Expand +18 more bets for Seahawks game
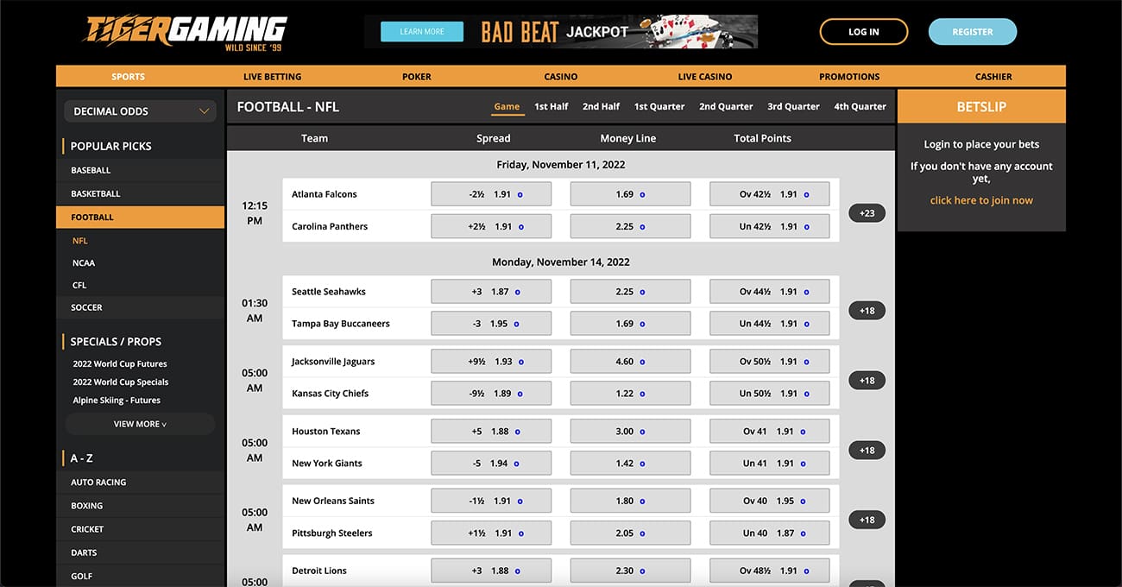Viewport: 1122px width, 587px height. click(x=867, y=311)
